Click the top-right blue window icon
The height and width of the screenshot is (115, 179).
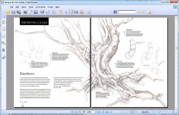pyautogui.click(x=175, y=7)
